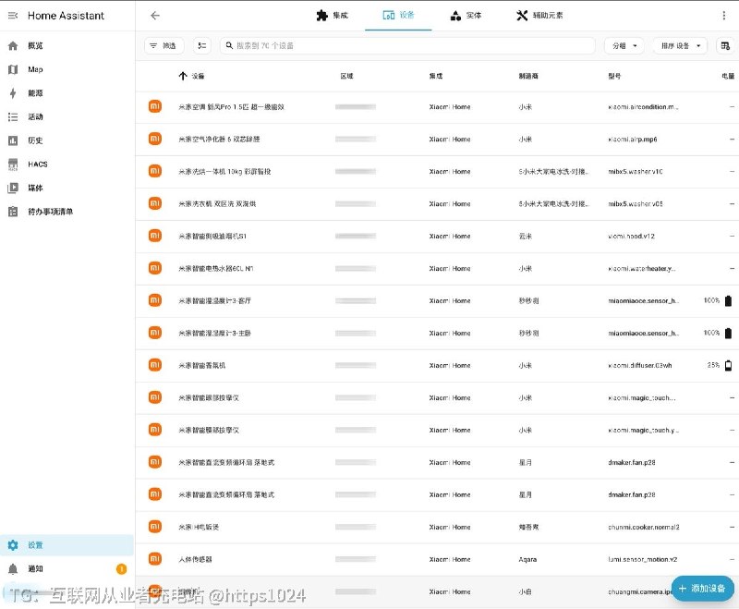Switch to the 辅助元素 helpers tab
Image resolution: width=739 pixels, height=609 pixels.
coord(539,16)
